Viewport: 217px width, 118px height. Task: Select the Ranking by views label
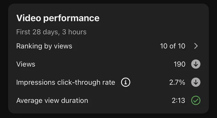(44, 46)
